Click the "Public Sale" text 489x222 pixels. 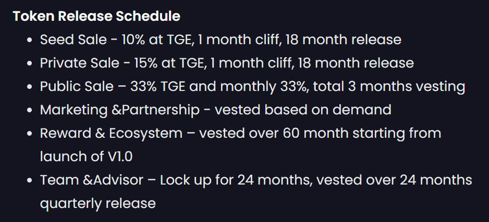click(77, 87)
